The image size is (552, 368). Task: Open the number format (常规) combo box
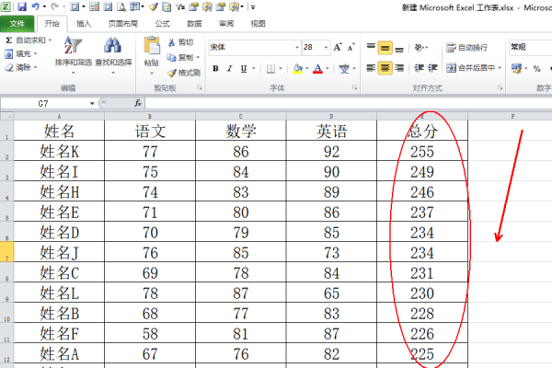point(530,47)
